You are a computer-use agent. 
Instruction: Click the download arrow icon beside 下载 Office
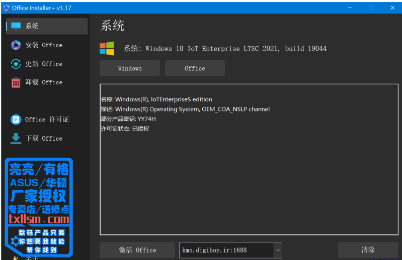click(x=16, y=139)
